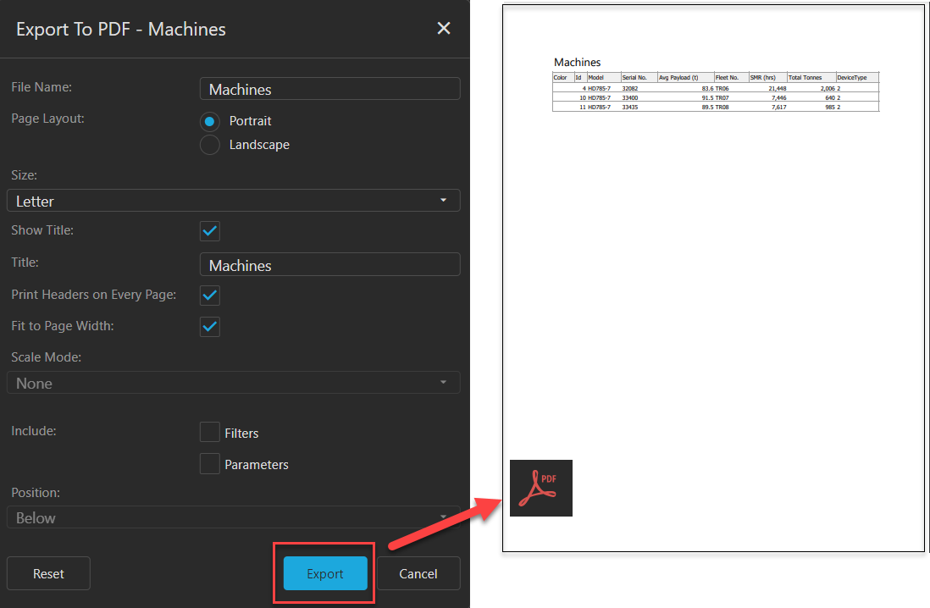Image resolution: width=930 pixels, height=608 pixels.
Task: Open the Scale Mode dropdown
Action: click(233, 384)
